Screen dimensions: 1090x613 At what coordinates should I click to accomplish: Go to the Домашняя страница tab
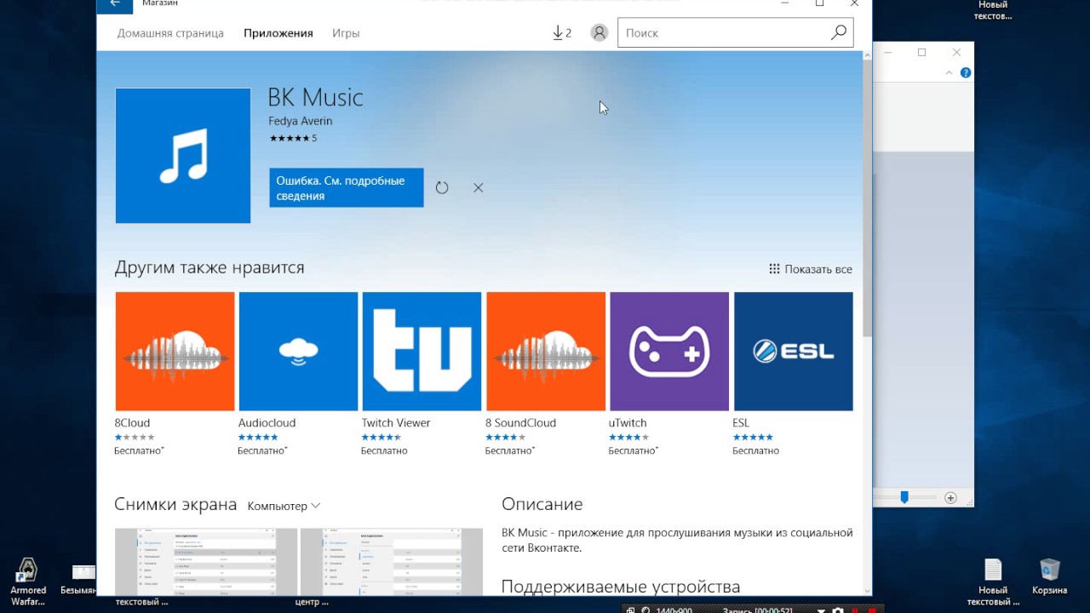[x=170, y=33]
